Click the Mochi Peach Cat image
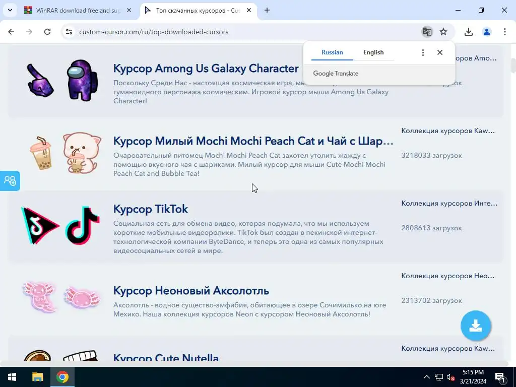The image size is (516, 387). click(x=82, y=153)
